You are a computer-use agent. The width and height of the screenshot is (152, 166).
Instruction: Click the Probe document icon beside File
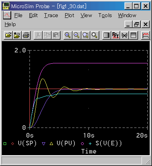pyautogui.click(x=7, y=15)
